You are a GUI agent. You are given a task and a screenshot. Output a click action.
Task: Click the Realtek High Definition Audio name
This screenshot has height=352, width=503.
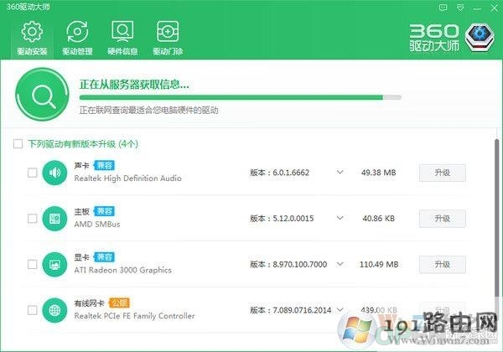tap(127, 179)
